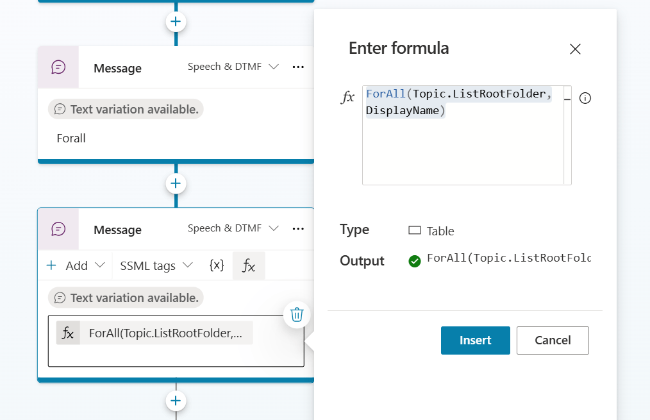Open formula info tooltip icon
The width and height of the screenshot is (650, 420).
(585, 98)
